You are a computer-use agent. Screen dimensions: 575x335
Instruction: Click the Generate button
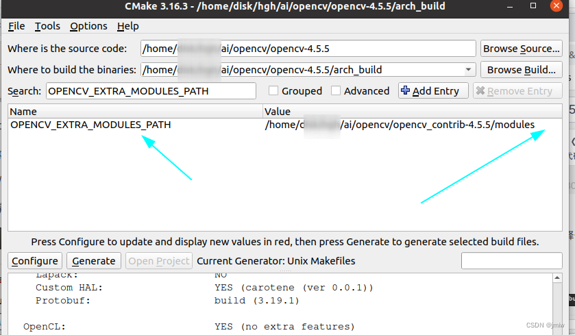pyautogui.click(x=93, y=261)
